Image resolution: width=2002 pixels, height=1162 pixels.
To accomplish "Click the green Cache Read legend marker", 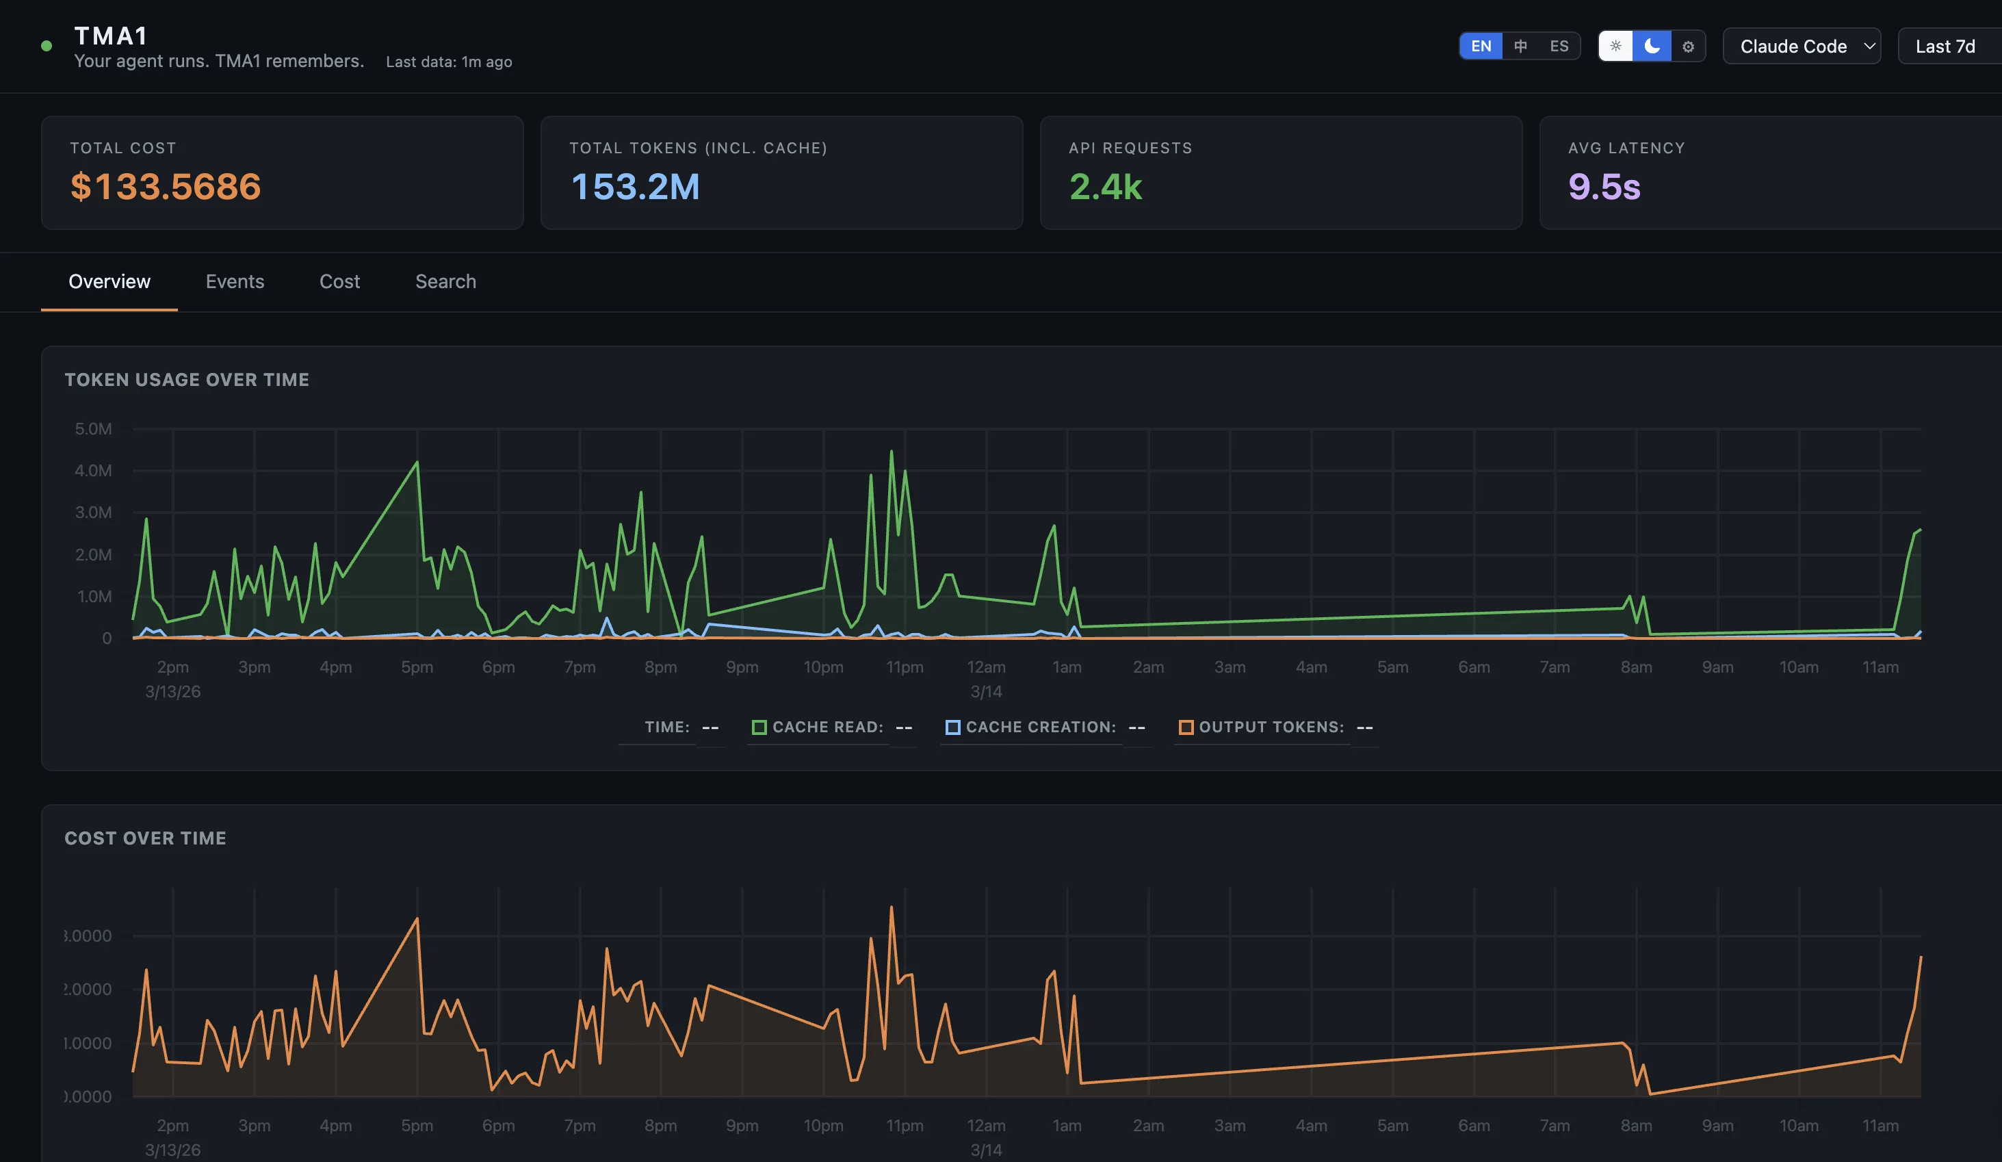I will coord(759,727).
